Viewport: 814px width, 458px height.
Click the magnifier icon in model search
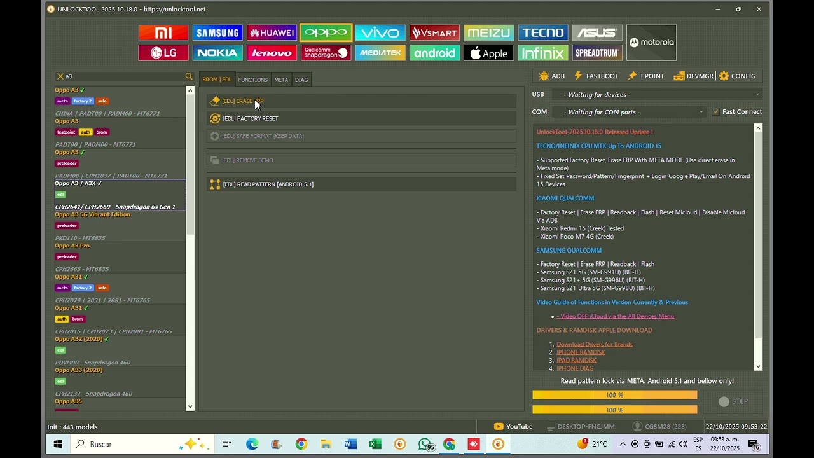coord(189,76)
